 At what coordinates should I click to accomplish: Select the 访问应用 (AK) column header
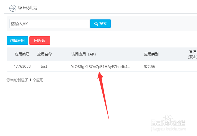click(84, 54)
